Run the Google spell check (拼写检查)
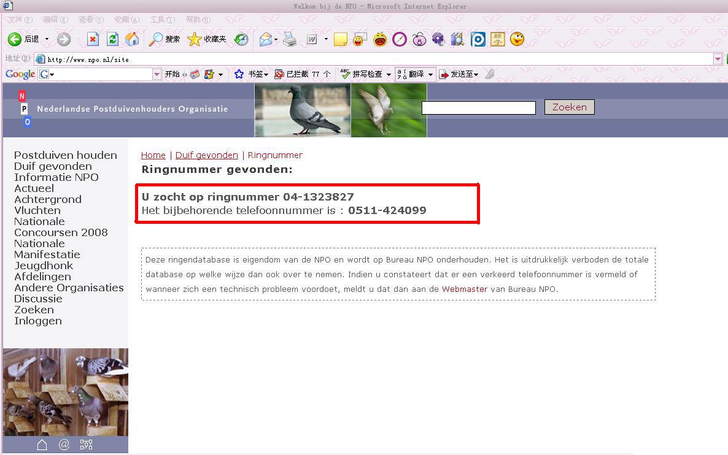Viewport: 728px width, 455px height. tap(361, 74)
